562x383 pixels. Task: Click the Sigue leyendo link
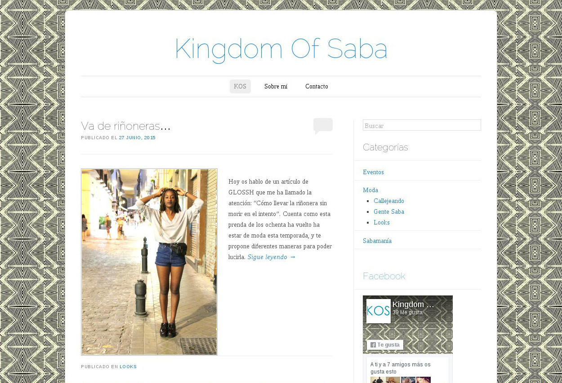click(x=272, y=257)
